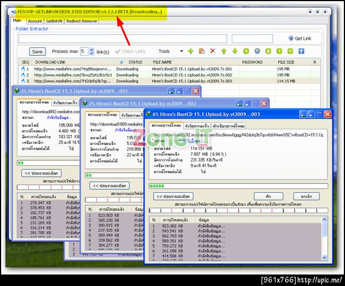The width and height of the screenshot is (345, 286).
Task: Open the Account tab
Action: click(x=34, y=21)
